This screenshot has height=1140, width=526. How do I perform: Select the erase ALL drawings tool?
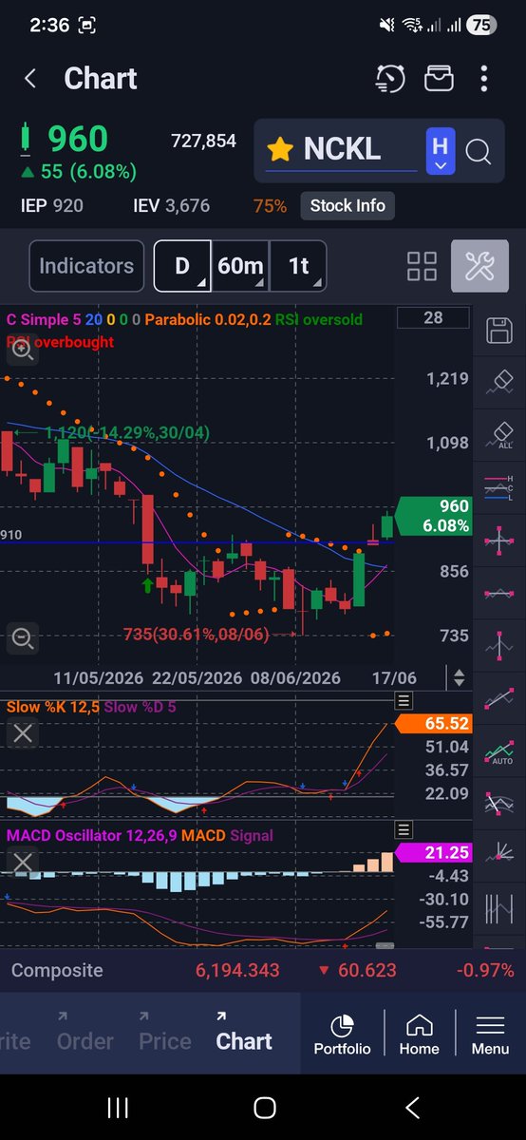point(498,434)
